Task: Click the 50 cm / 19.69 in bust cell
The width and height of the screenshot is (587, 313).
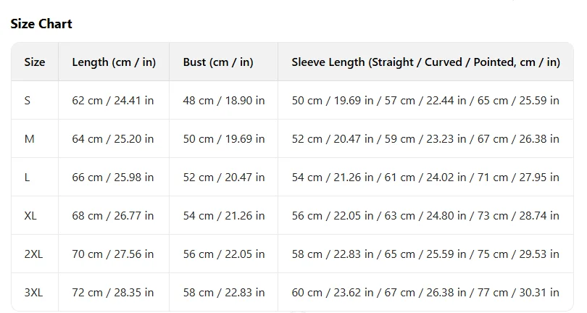Action: (223, 139)
